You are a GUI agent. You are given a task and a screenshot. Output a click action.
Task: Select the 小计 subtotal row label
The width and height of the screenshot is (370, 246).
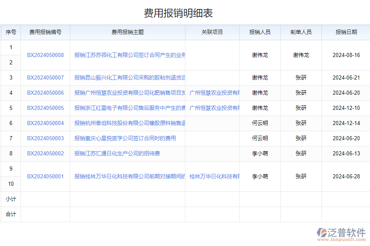(x=11, y=199)
